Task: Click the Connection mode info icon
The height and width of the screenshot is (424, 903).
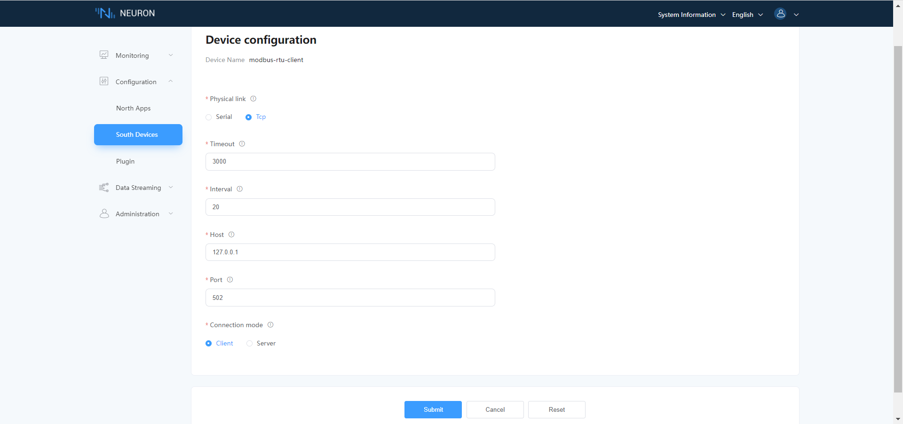Action: pyautogui.click(x=271, y=325)
